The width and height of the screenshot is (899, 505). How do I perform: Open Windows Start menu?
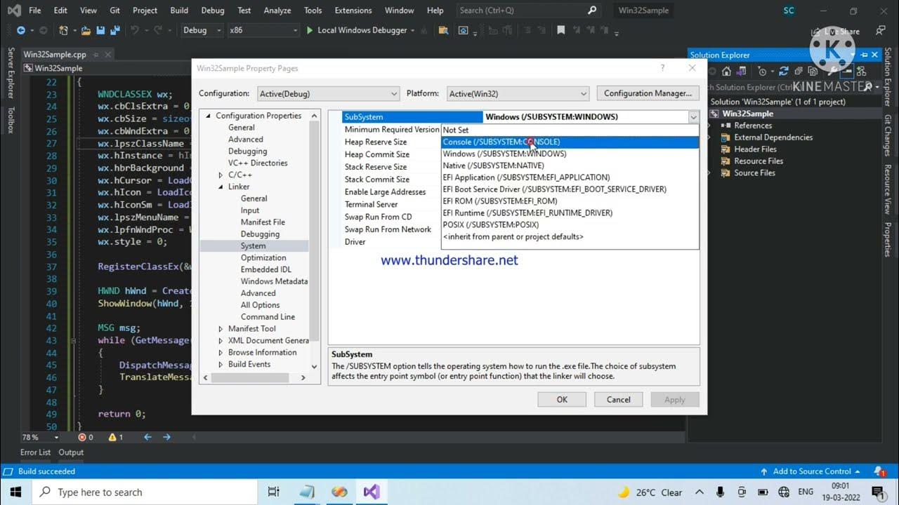[15, 492]
